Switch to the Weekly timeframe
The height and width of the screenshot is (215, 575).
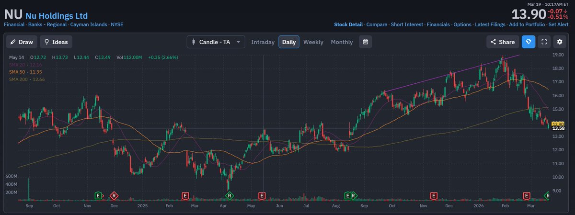point(313,42)
